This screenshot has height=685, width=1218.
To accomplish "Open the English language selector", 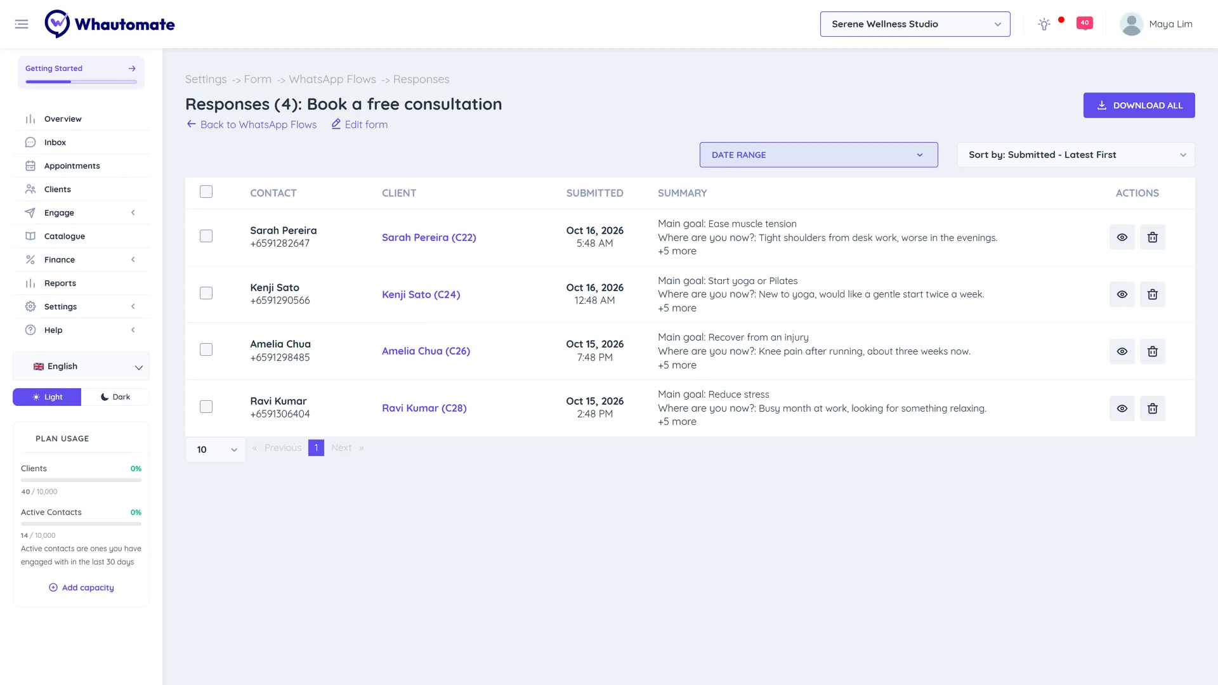I will point(81,367).
